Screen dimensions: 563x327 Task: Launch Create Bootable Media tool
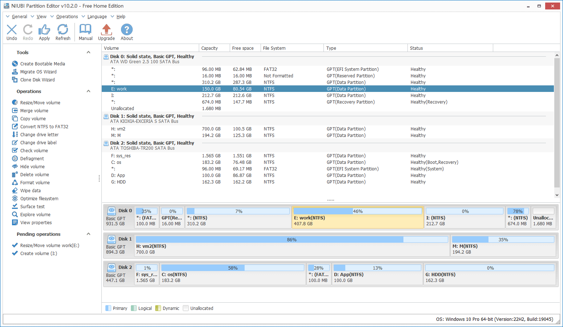(x=43, y=64)
